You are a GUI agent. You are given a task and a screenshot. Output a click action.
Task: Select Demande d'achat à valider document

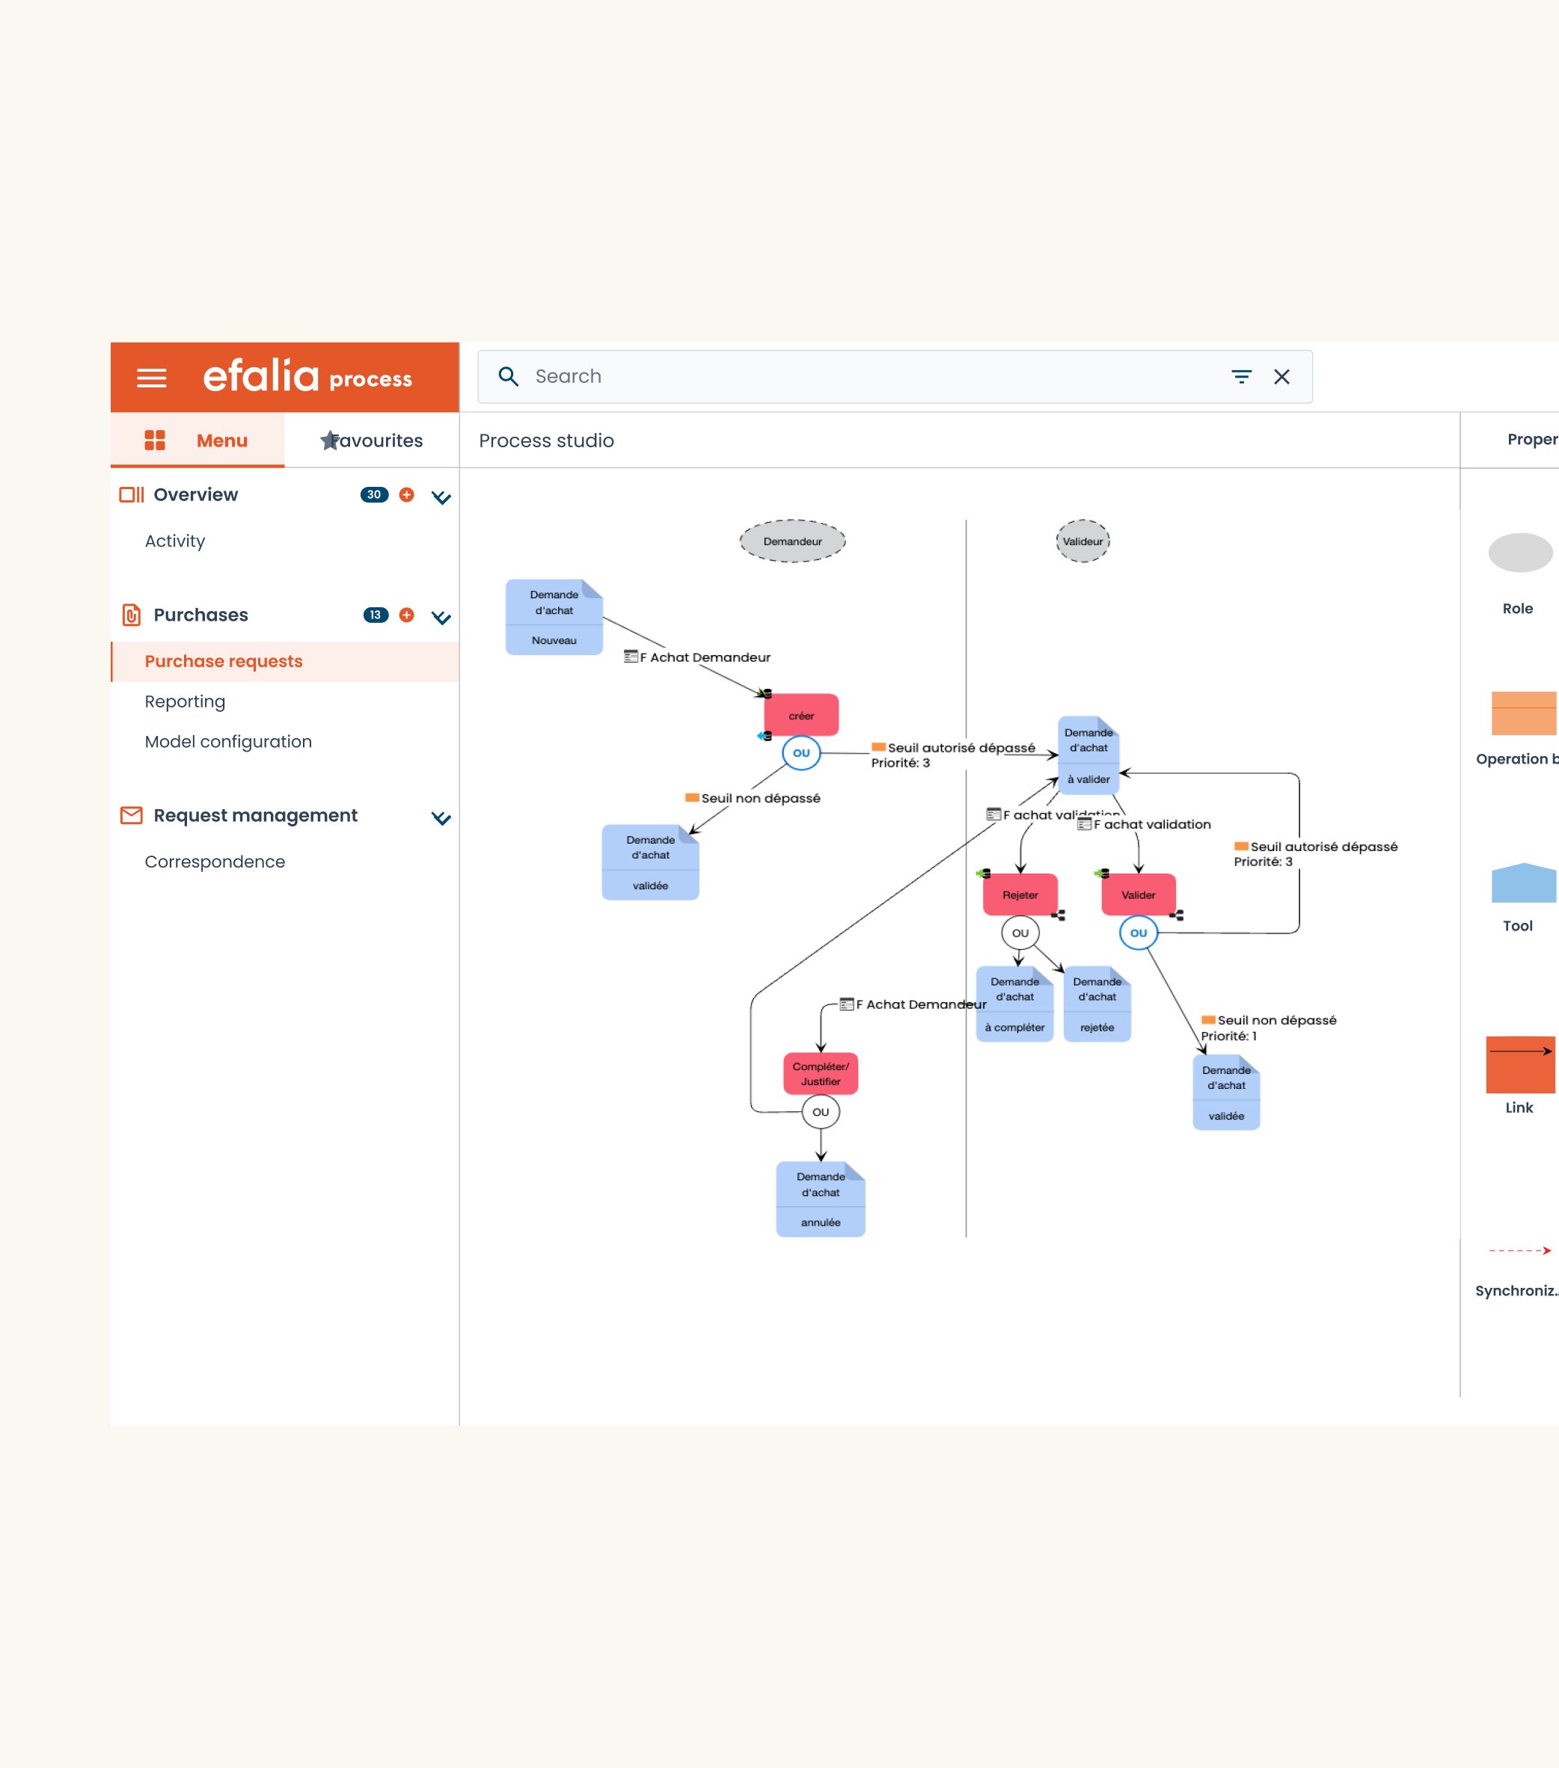1088,755
